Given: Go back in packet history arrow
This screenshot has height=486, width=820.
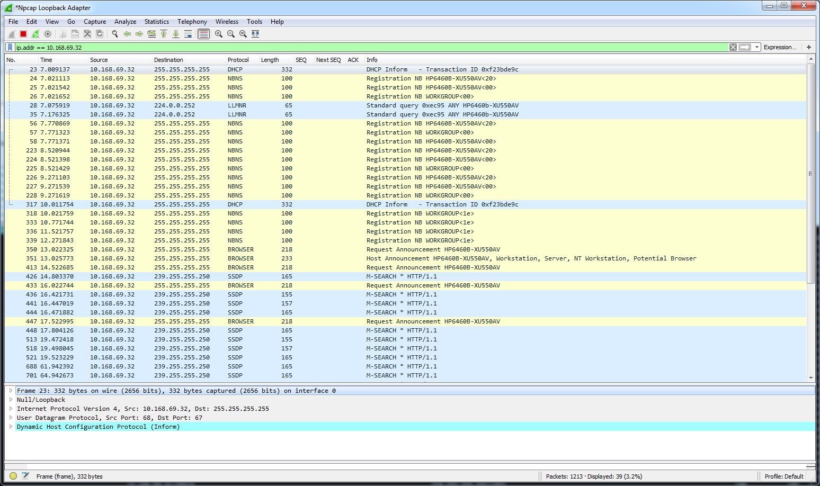Looking at the screenshot, I should [x=127, y=34].
